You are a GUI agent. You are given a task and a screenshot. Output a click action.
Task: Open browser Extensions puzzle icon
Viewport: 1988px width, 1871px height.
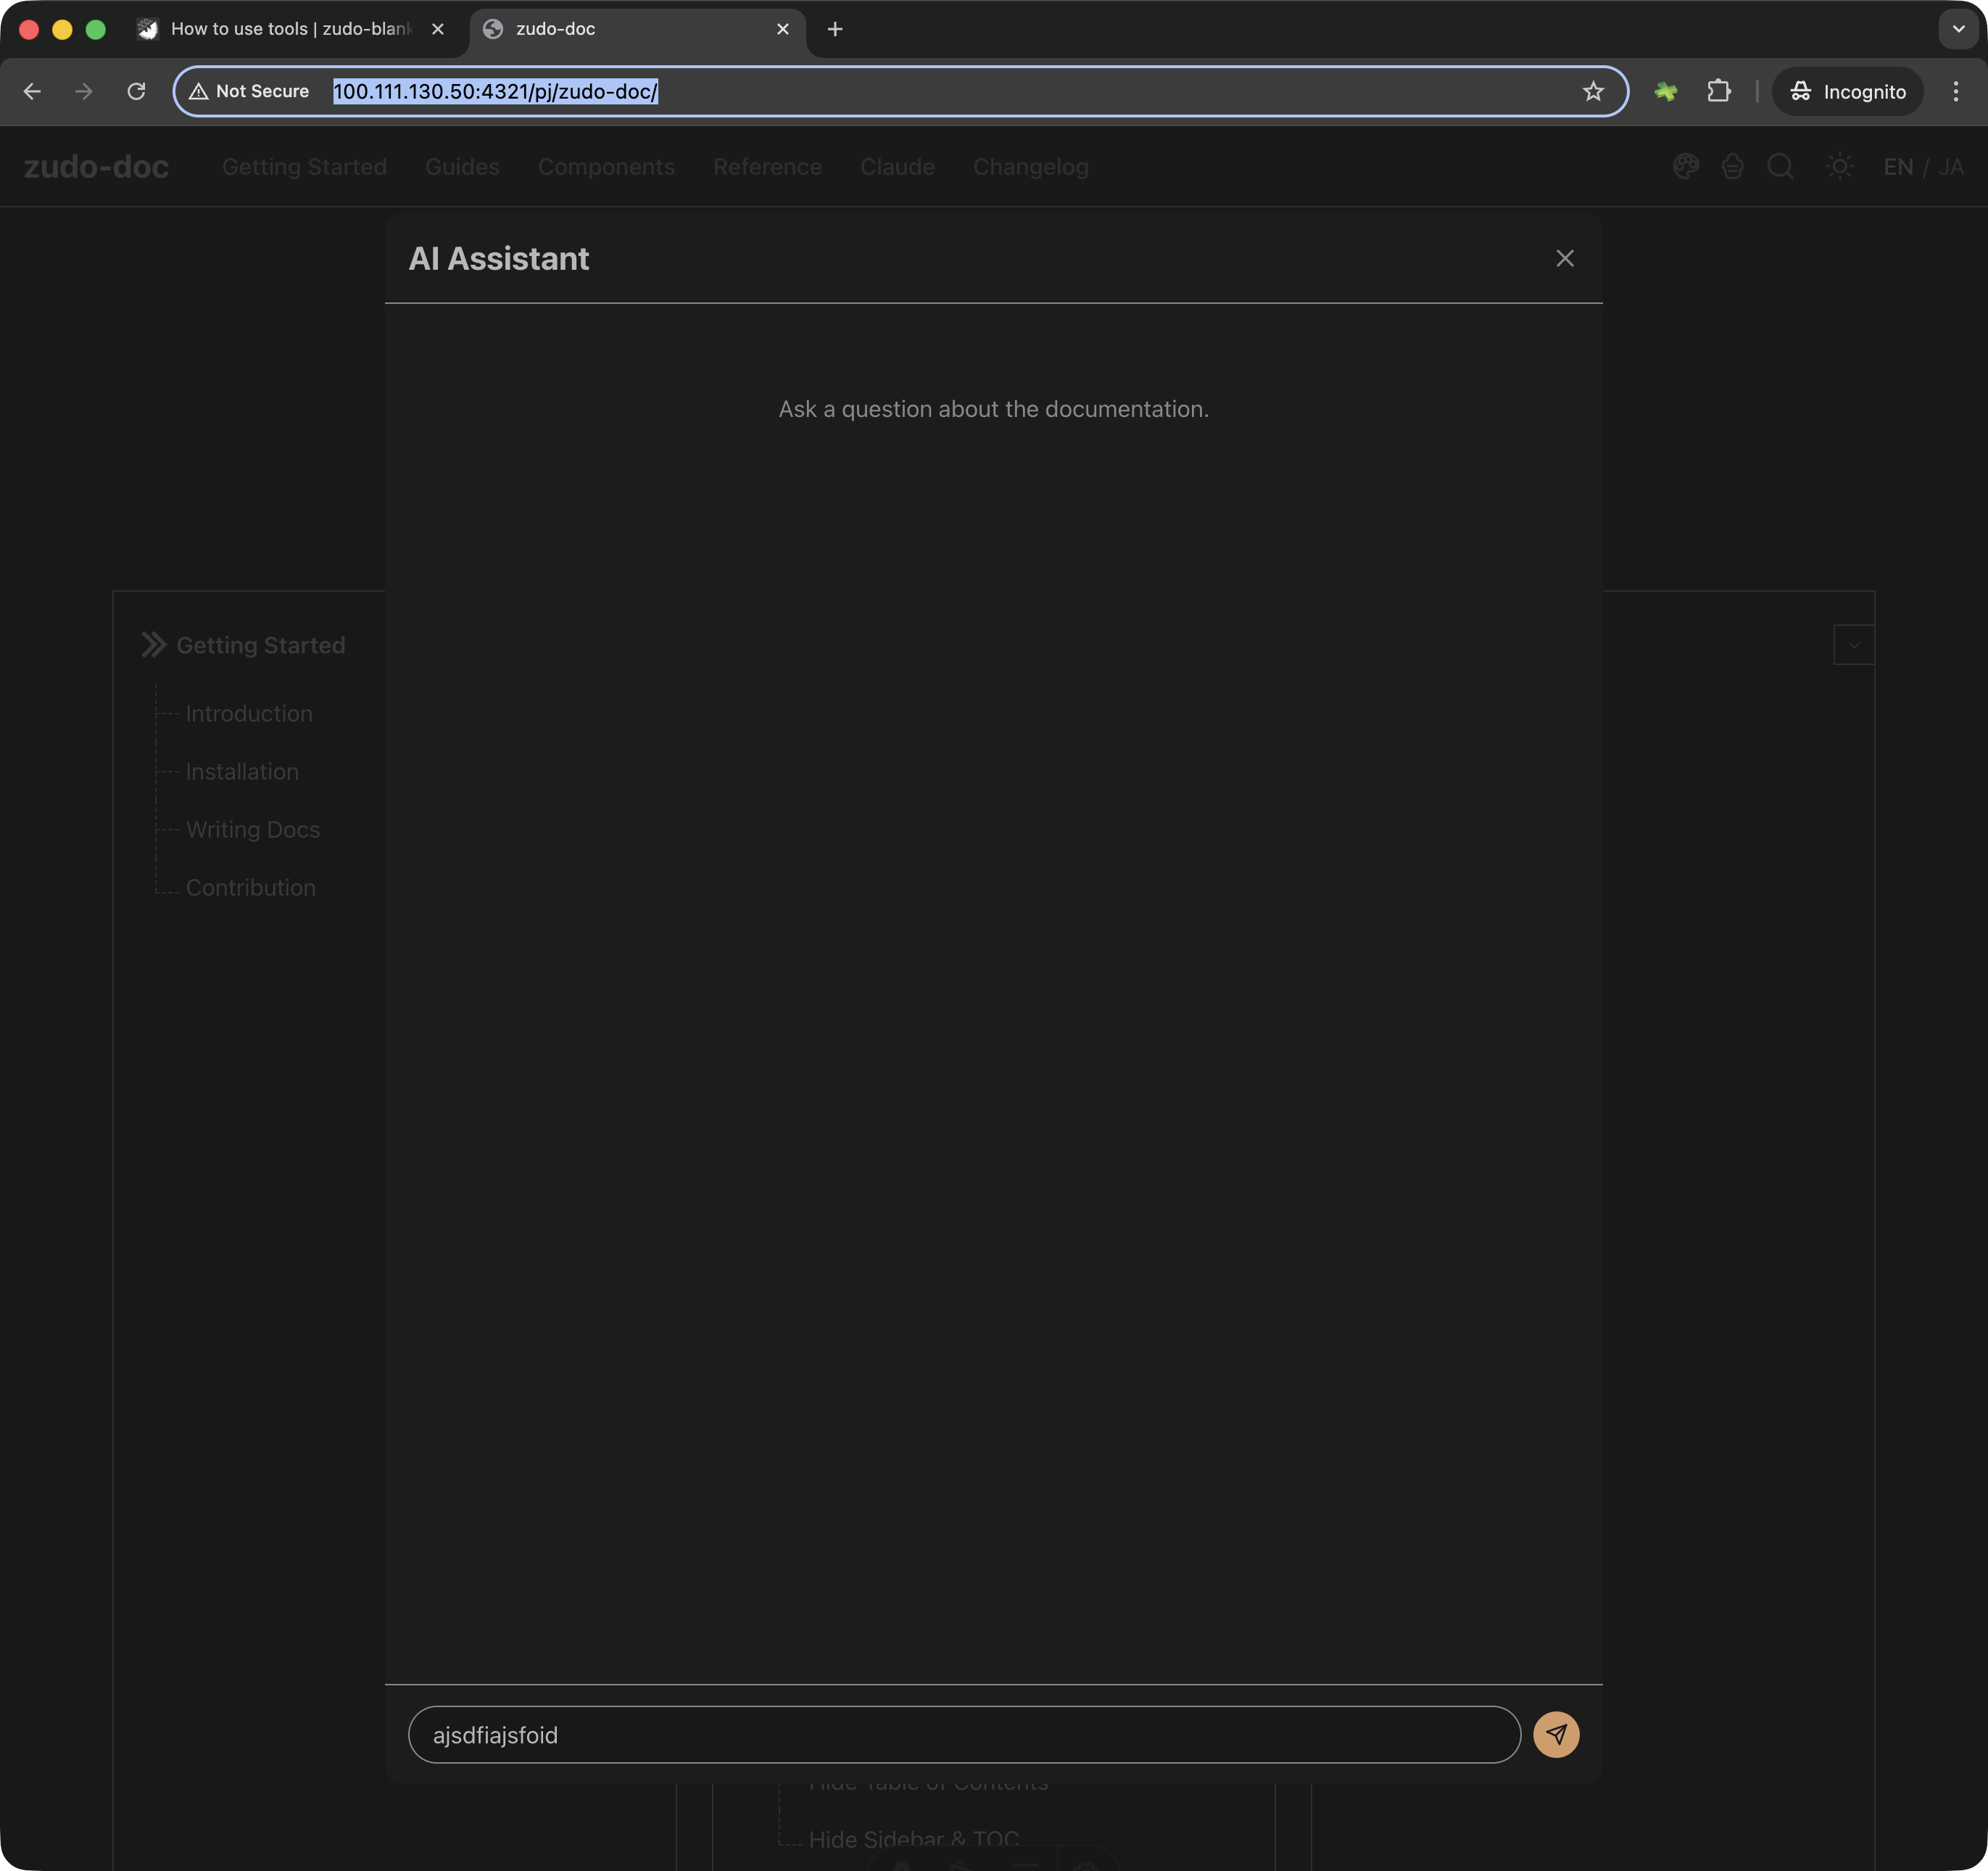pyautogui.click(x=1718, y=92)
